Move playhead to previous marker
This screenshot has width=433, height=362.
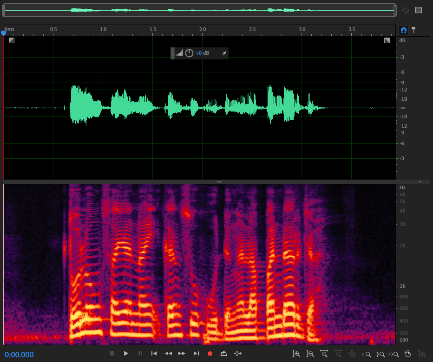(154, 354)
